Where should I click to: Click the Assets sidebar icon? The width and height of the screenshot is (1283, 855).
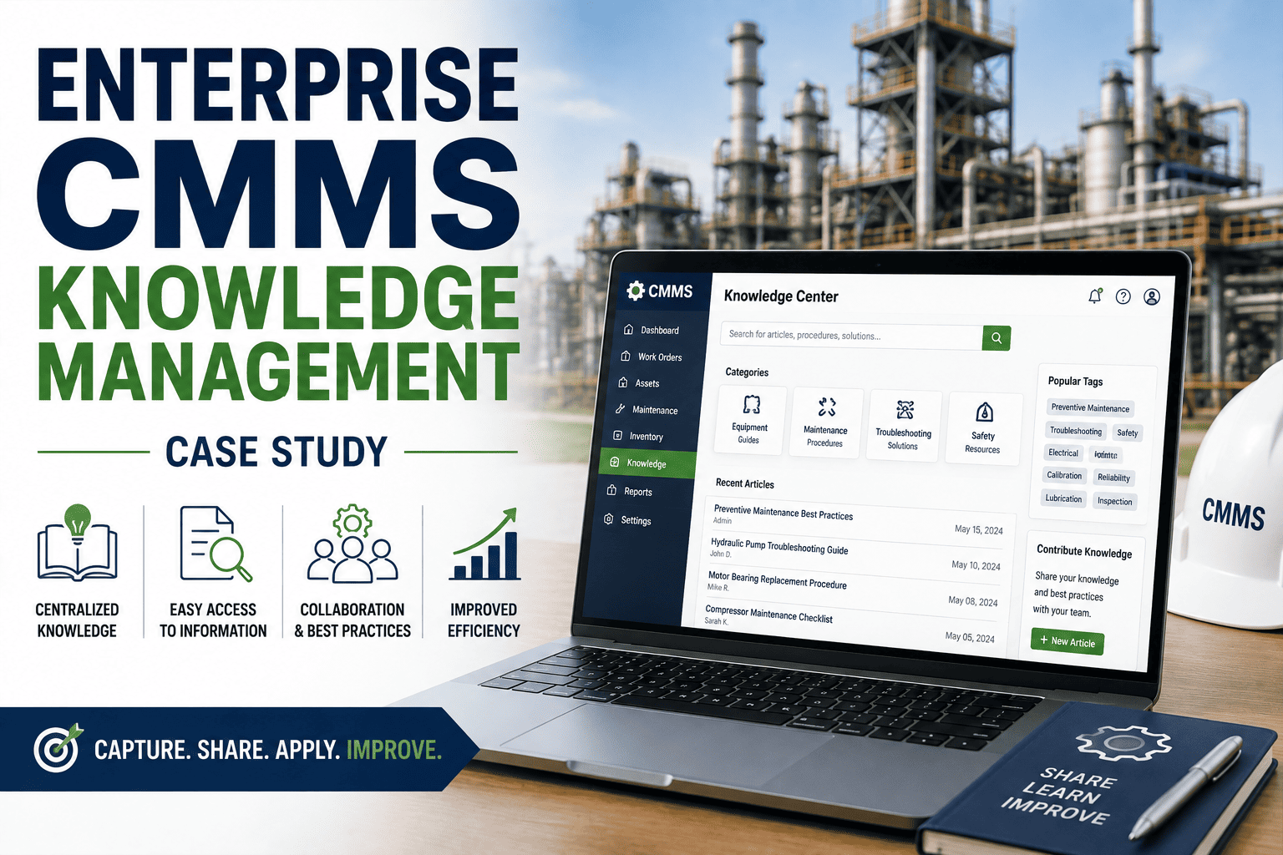point(622,382)
